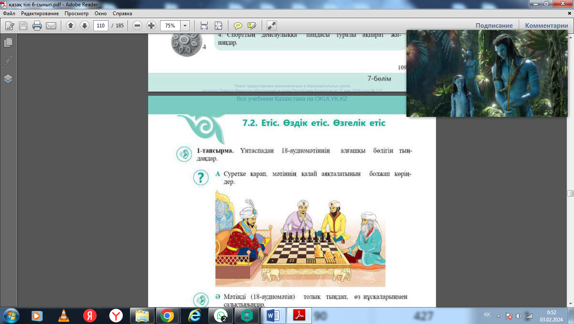Click the question mark icon beside task A
The image size is (574, 324).
coord(201,177)
